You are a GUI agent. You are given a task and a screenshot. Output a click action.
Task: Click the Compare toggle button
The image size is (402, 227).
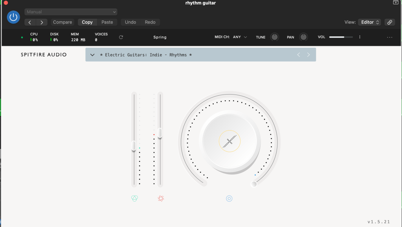(x=62, y=22)
